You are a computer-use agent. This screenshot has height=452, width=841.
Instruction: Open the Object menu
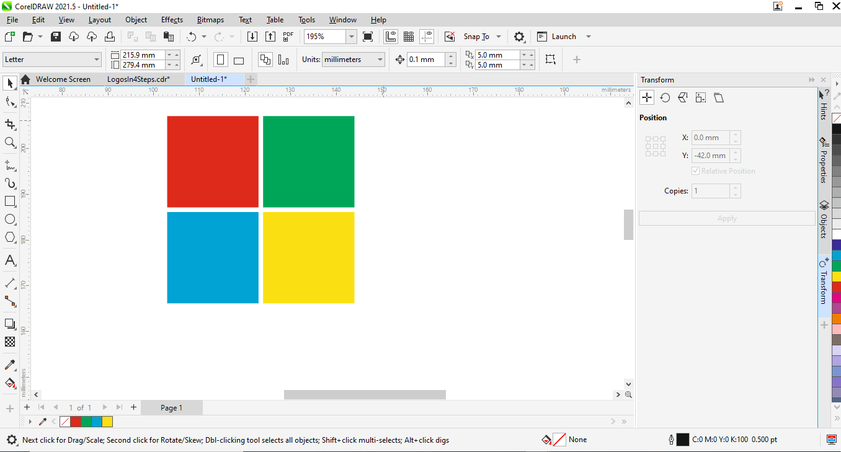(136, 20)
